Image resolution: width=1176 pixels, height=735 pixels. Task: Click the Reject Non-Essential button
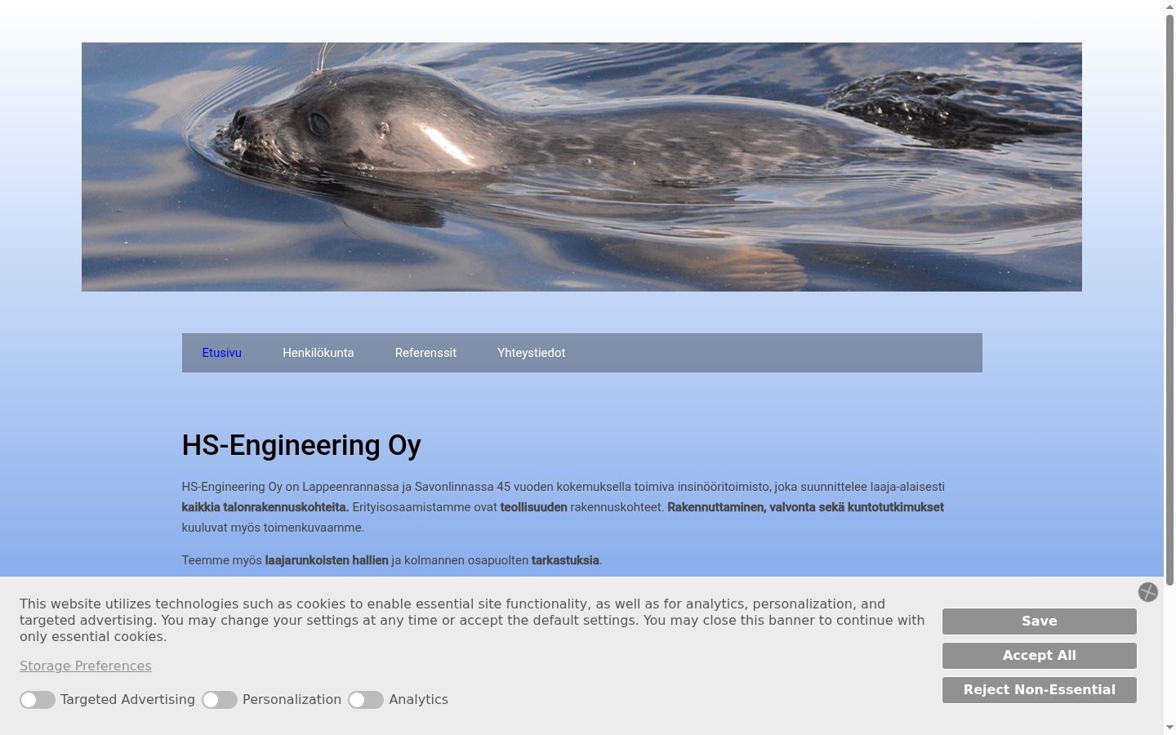tap(1040, 690)
